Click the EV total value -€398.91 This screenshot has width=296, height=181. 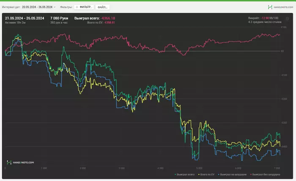tap(107, 22)
